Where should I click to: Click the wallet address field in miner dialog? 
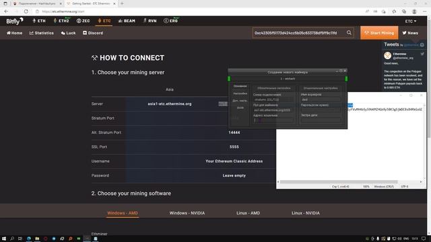[x=273, y=120]
